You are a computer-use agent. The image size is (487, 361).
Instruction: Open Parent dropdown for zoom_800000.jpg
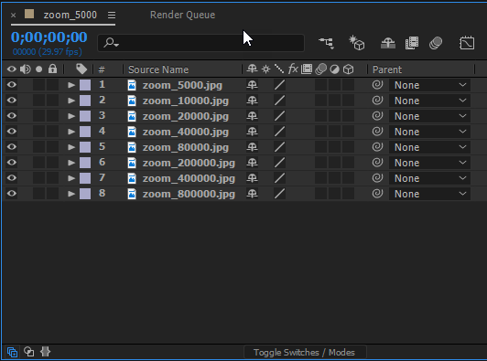[x=429, y=194]
